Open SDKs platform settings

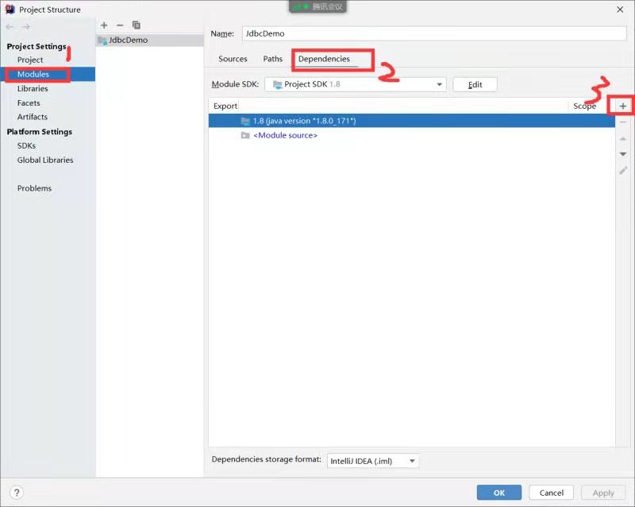26,145
